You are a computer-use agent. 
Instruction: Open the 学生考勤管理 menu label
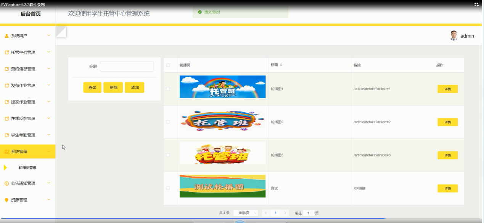[23, 135]
